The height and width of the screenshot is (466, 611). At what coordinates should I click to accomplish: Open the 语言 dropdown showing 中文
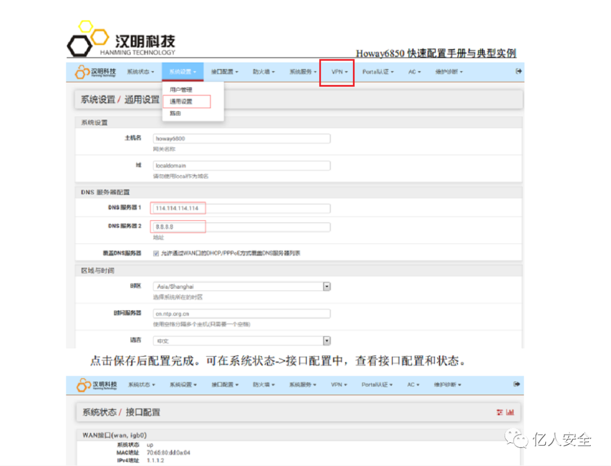327,340
